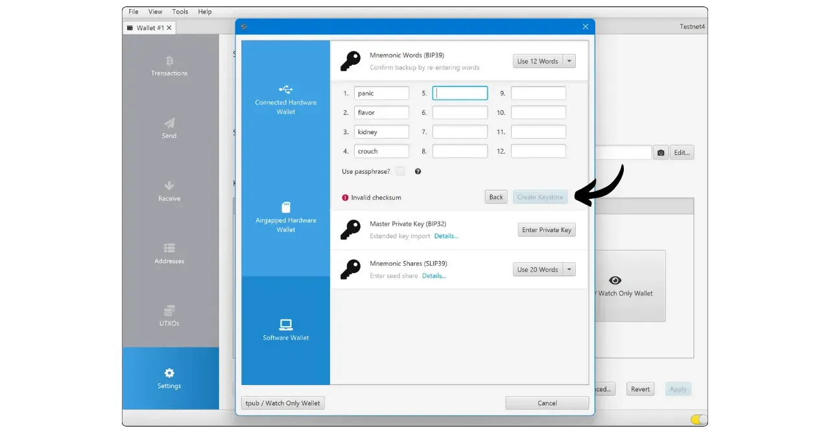Open the Send paper plane icon
The width and height of the screenshot is (830, 433).
(x=169, y=123)
